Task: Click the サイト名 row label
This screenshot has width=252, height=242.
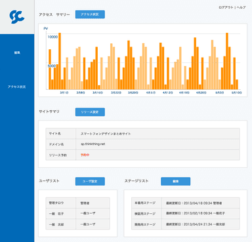Action: point(54,134)
